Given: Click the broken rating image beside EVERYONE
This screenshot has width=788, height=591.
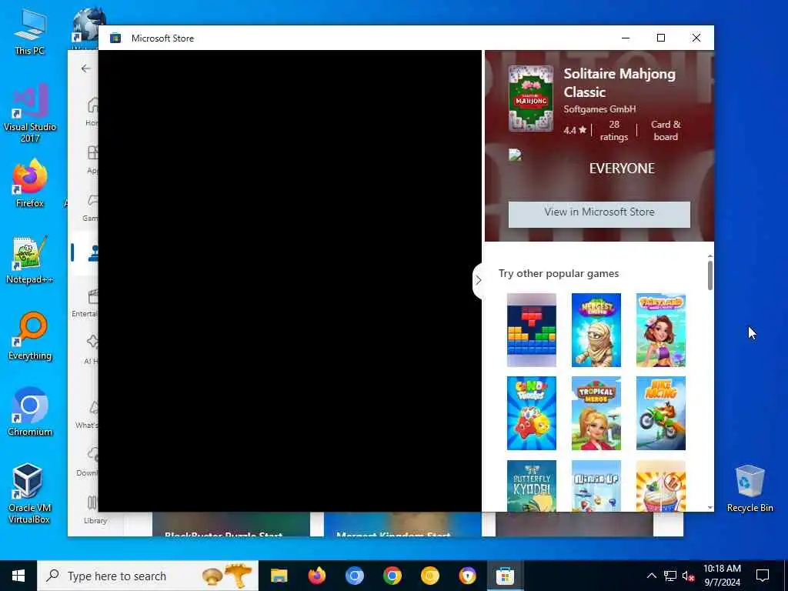Looking at the screenshot, I should click(x=515, y=154).
